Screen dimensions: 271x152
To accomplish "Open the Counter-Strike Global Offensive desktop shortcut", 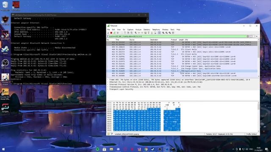I will 5,94.
